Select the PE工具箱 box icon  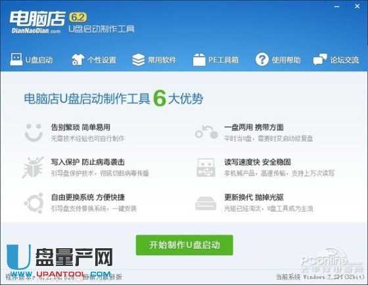coord(199,60)
